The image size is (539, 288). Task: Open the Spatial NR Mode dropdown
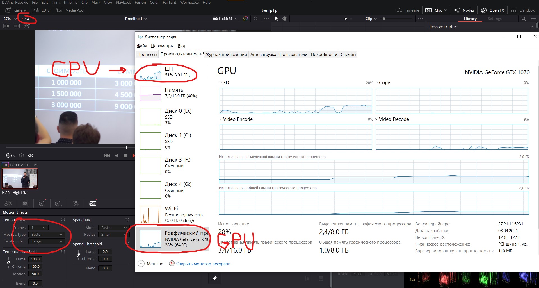(x=114, y=228)
